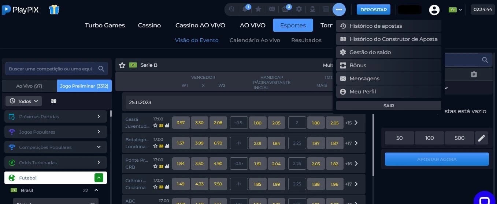Open Meu Perfil from the dropdown menu
The height and width of the screenshot is (204, 497).
coord(389,92)
